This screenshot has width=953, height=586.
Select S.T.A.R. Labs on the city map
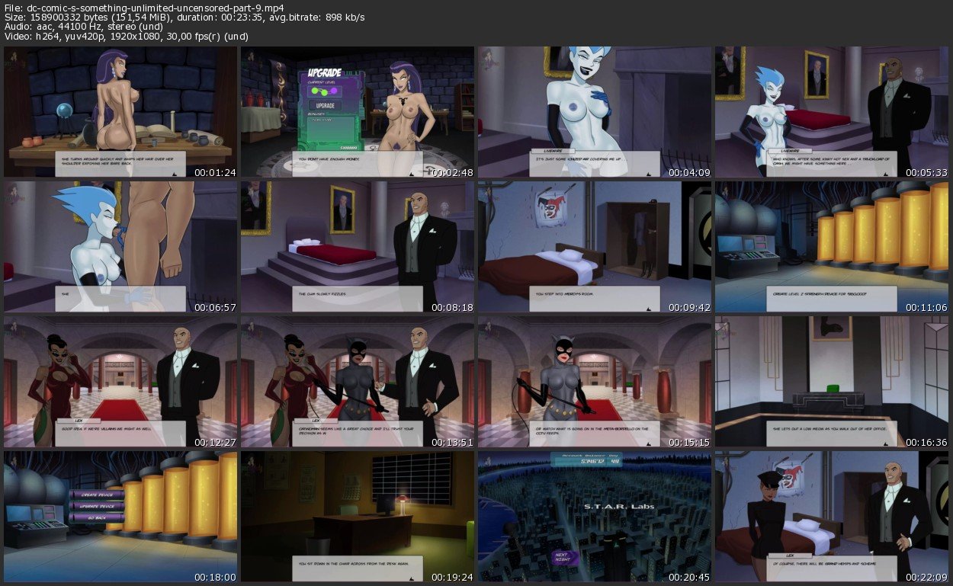[x=594, y=506]
